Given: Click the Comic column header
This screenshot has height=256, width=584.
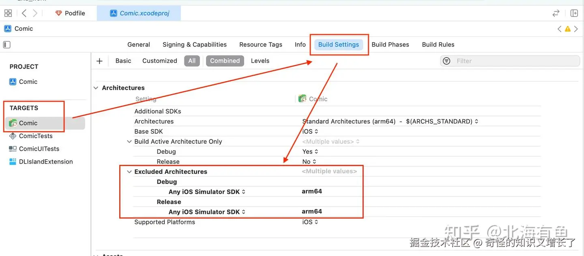Looking at the screenshot, I should (x=313, y=99).
